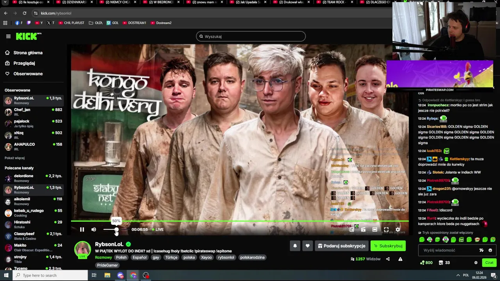Open xNzq channel in sidebar
Screen dimensions: 500x281
click(x=33, y=135)
